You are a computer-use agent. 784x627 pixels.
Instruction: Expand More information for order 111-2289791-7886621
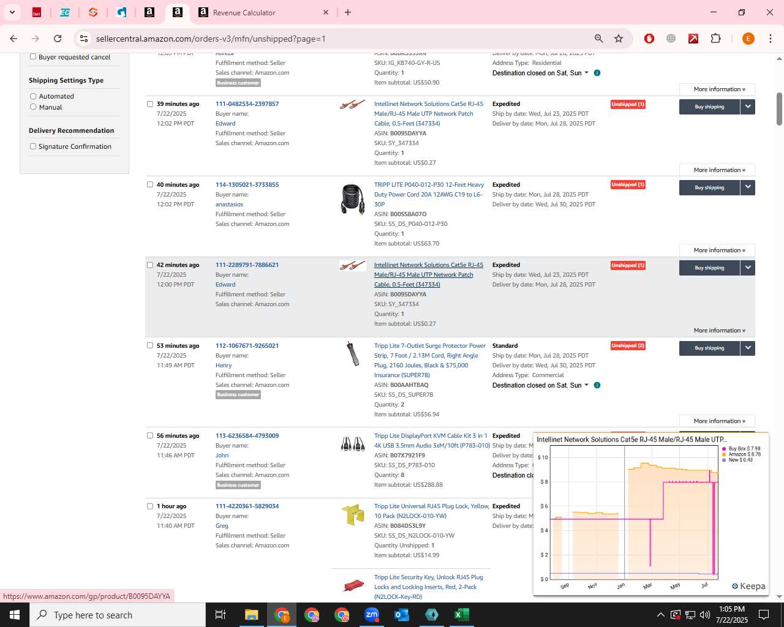(717, 331)
